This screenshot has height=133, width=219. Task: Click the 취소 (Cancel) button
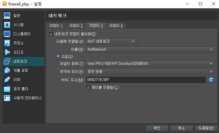tap(181, 128)
